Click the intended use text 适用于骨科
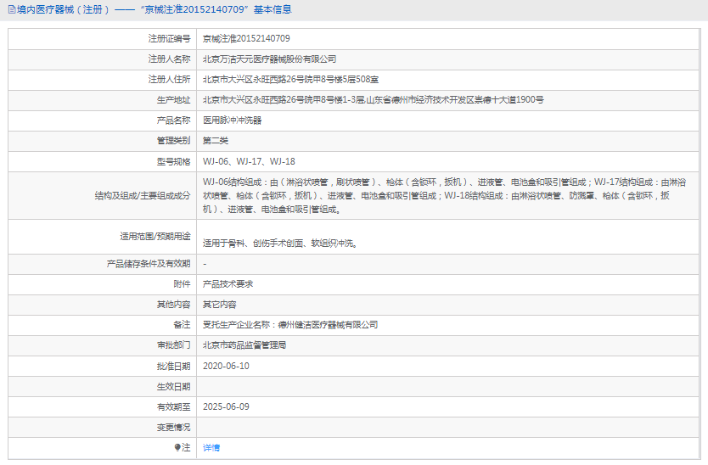The width and height of the screenshot is (708, 465). click(279, 244)
